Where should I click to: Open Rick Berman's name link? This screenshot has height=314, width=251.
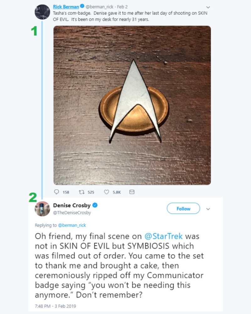(x=66, y=7)
